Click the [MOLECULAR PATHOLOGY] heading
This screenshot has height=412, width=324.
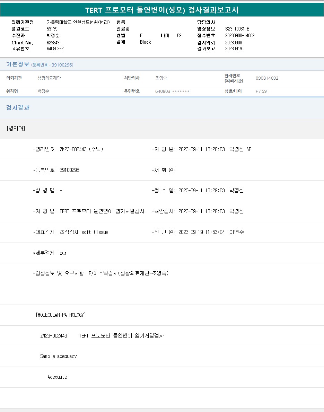pyautogui.click(x=61, y=315)
